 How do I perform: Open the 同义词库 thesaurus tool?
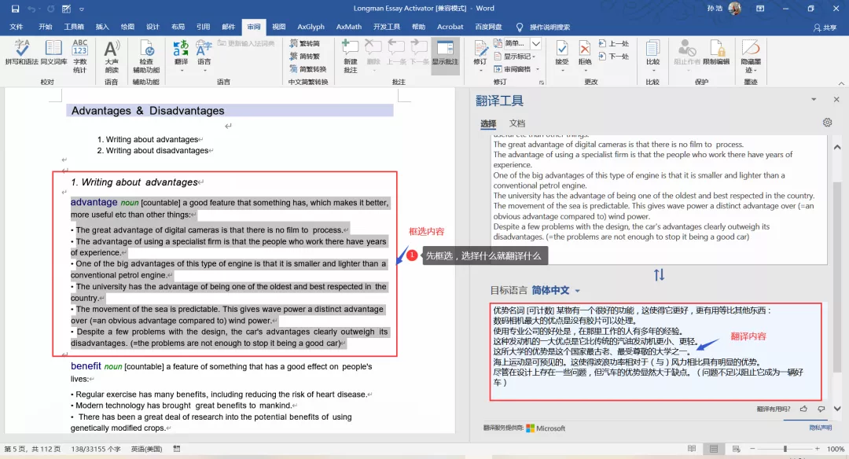pos(53,51)
